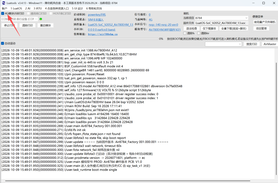The width and height of the screenshot is (278, 183).
Task: Click the Air780EHM,WIFI固件:V21 module link
Action: [x=165, y=30]
